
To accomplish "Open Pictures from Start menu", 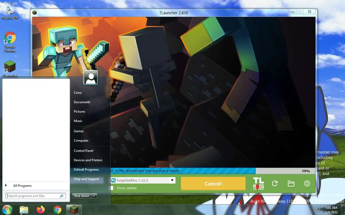I will click(80, 111).
